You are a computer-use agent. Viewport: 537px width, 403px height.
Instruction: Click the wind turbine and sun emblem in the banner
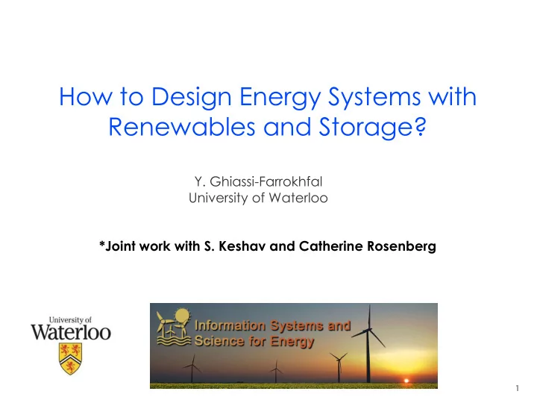[x=174, y=327]
